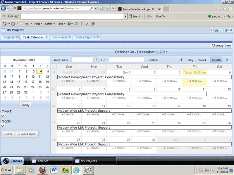Screen dimensions: 234x175
Task: Open the joe_ma account dropdown
Action: click(217, 16)
